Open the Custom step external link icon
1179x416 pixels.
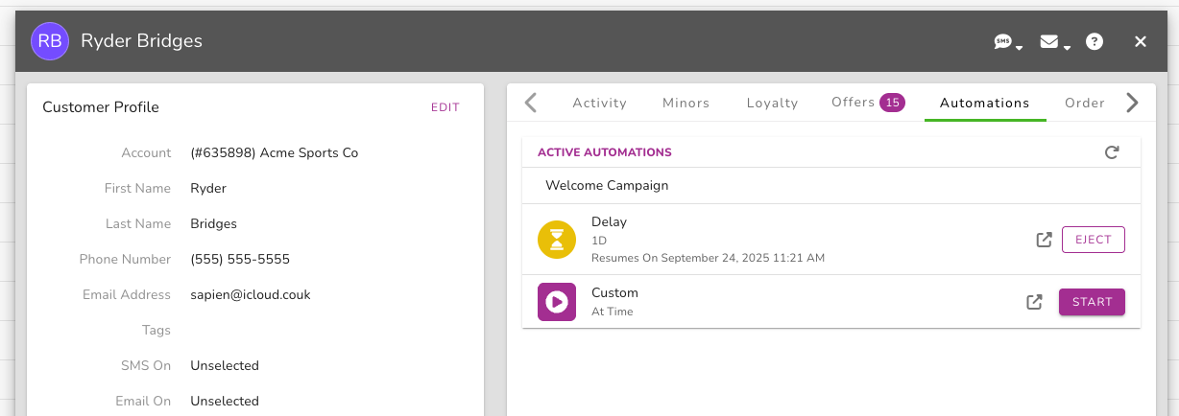coord(1034,302)
